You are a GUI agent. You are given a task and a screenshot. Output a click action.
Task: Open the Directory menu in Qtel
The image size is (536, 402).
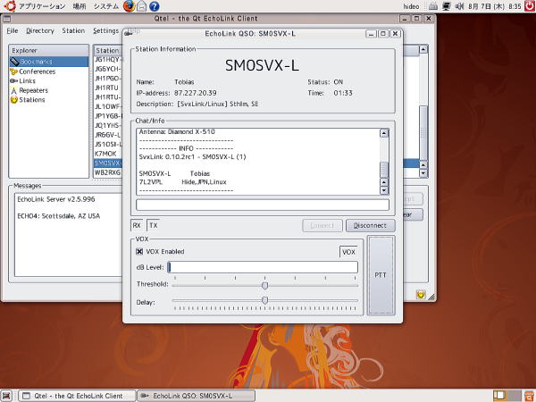point(40,30)
